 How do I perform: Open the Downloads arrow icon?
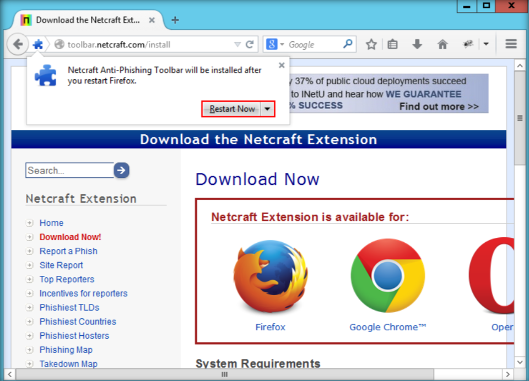[417, 45]
